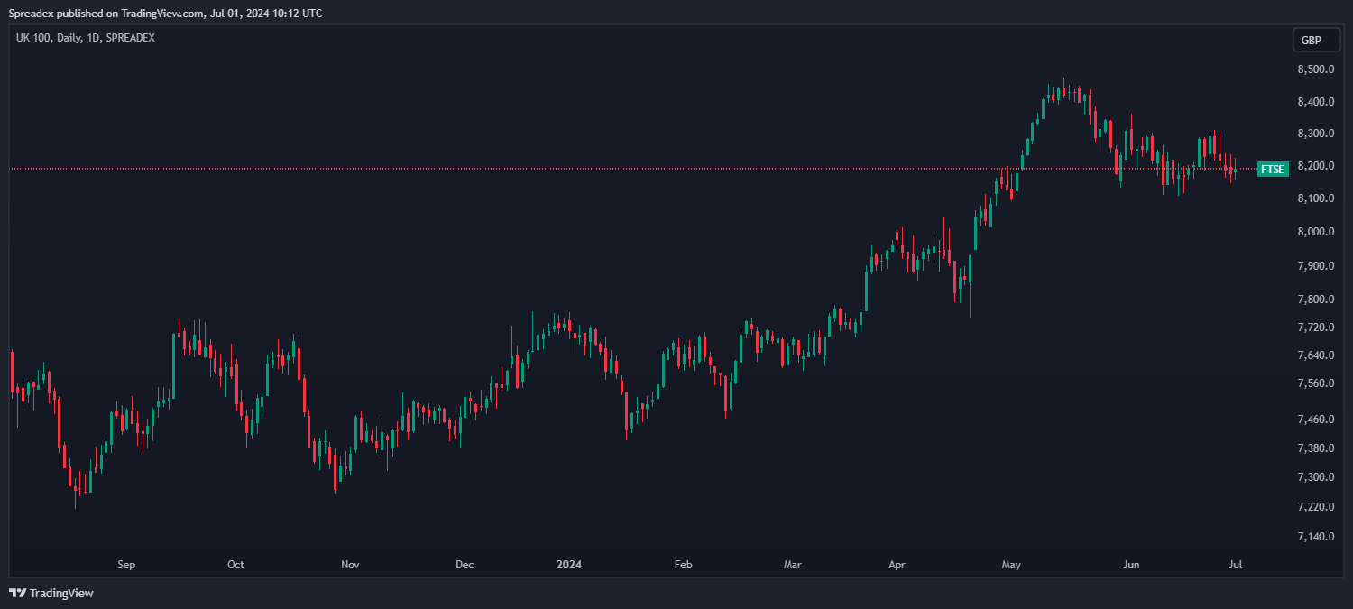This screenshot has width=1353, height=609.
Task: Select the 7,140.0 price axis label
Action: click(1317, 537)
